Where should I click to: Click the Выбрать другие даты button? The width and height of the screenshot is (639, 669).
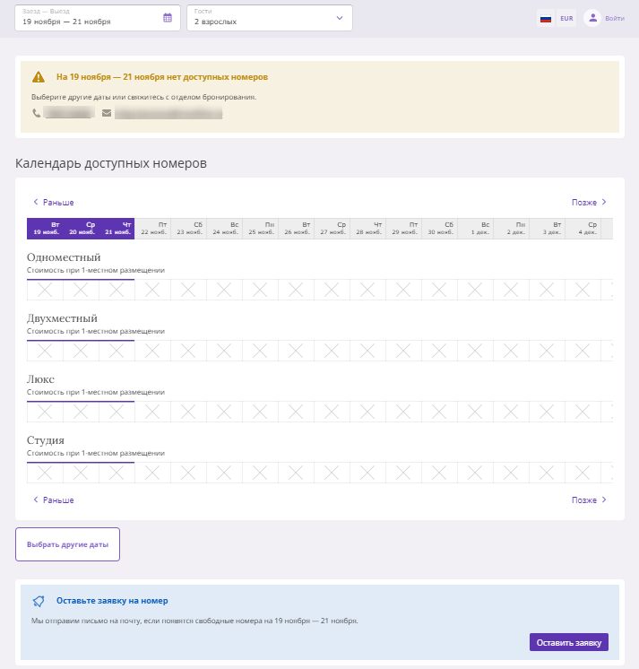[68, 544]
